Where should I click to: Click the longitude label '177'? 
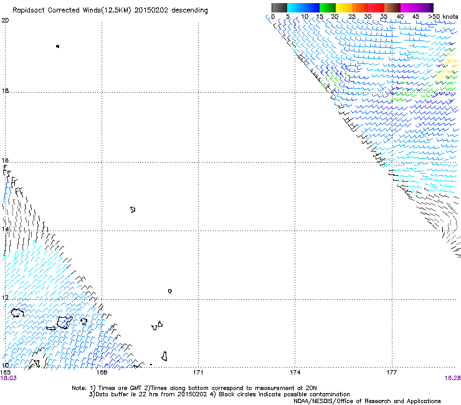391,373
